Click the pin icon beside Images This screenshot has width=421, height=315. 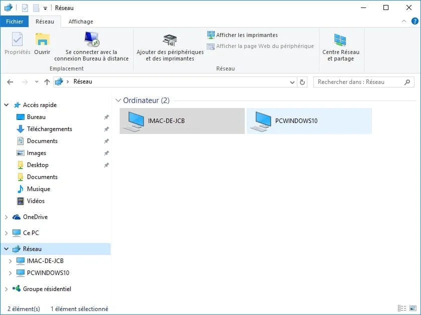coord(106,153)
